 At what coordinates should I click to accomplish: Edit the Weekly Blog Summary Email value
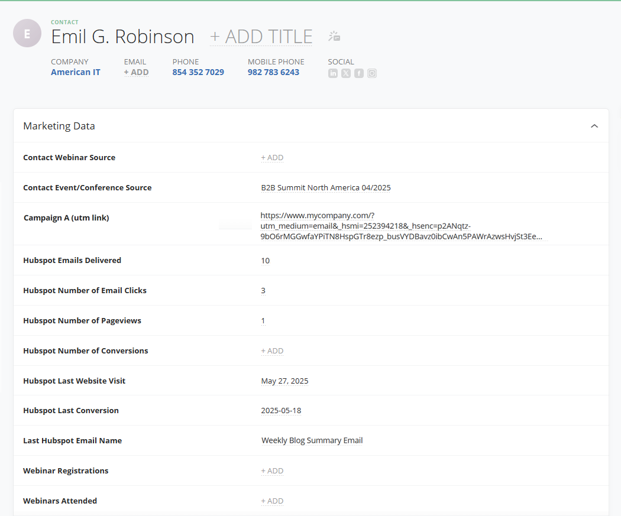(x=312, y=440)
